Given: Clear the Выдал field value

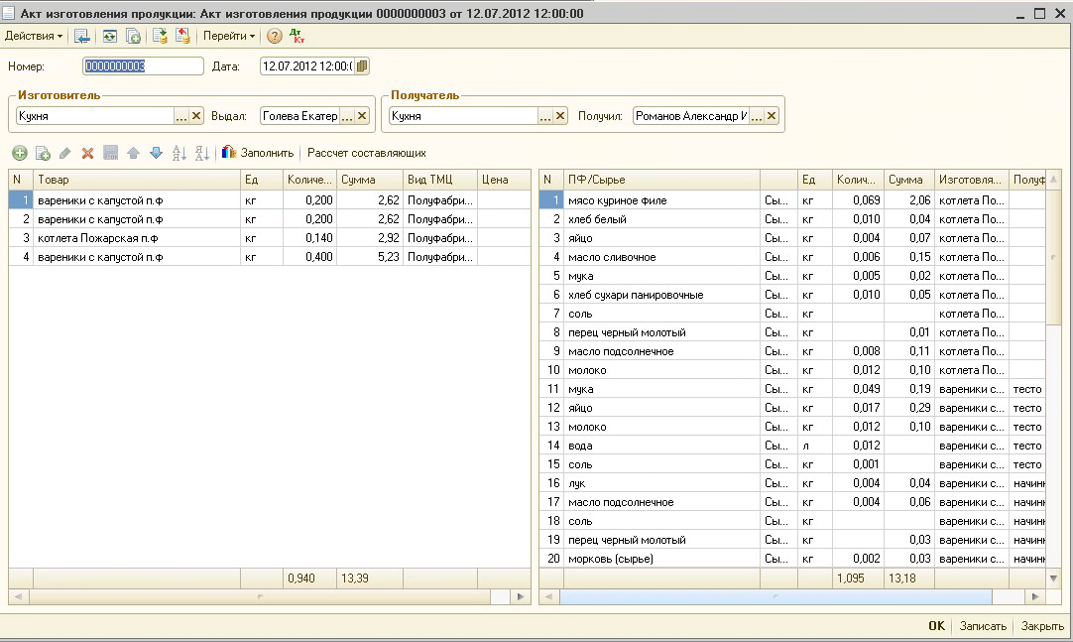Looking at the screenshot, I should 363,116.
